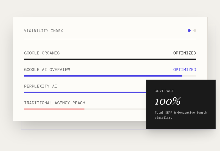Click the blue Optimized status text
The height and width of the screenshot is (151, 220).
(x=185, y=70)
